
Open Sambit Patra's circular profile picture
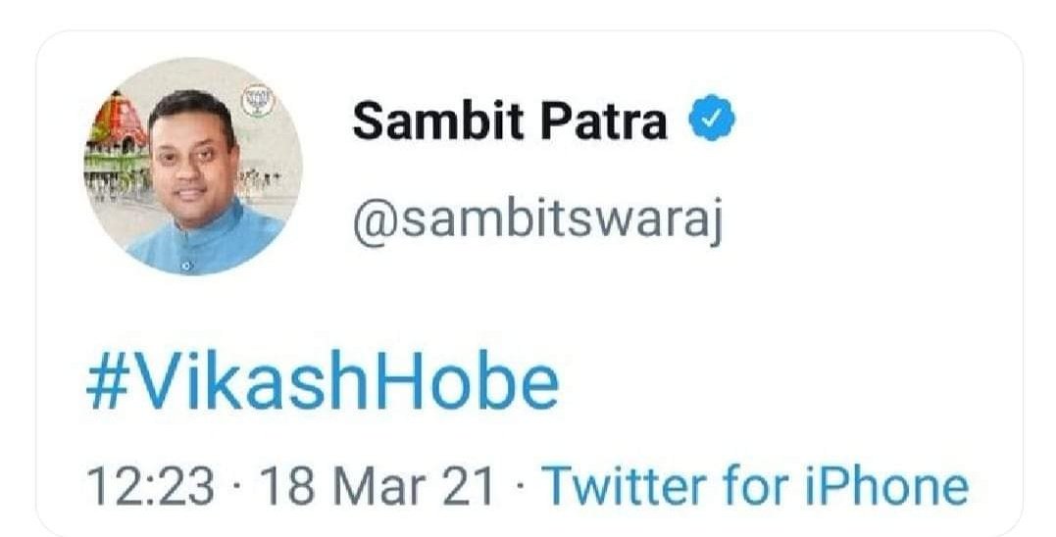tap(193, 167)
